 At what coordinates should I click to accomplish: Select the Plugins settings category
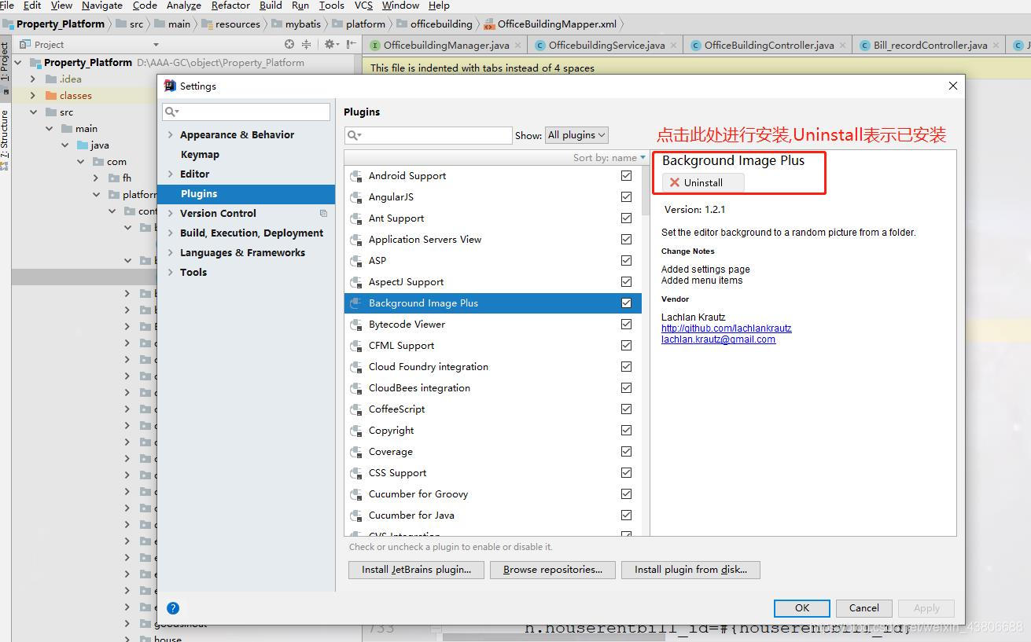[246, 194]
